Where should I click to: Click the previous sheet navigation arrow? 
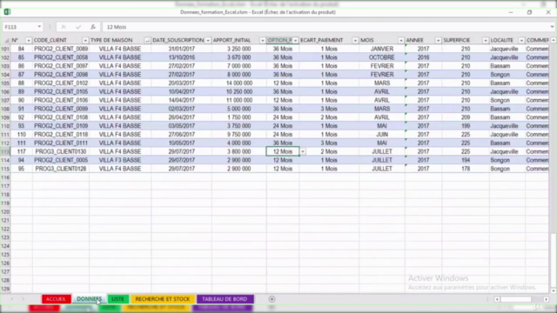click(12, 299)
